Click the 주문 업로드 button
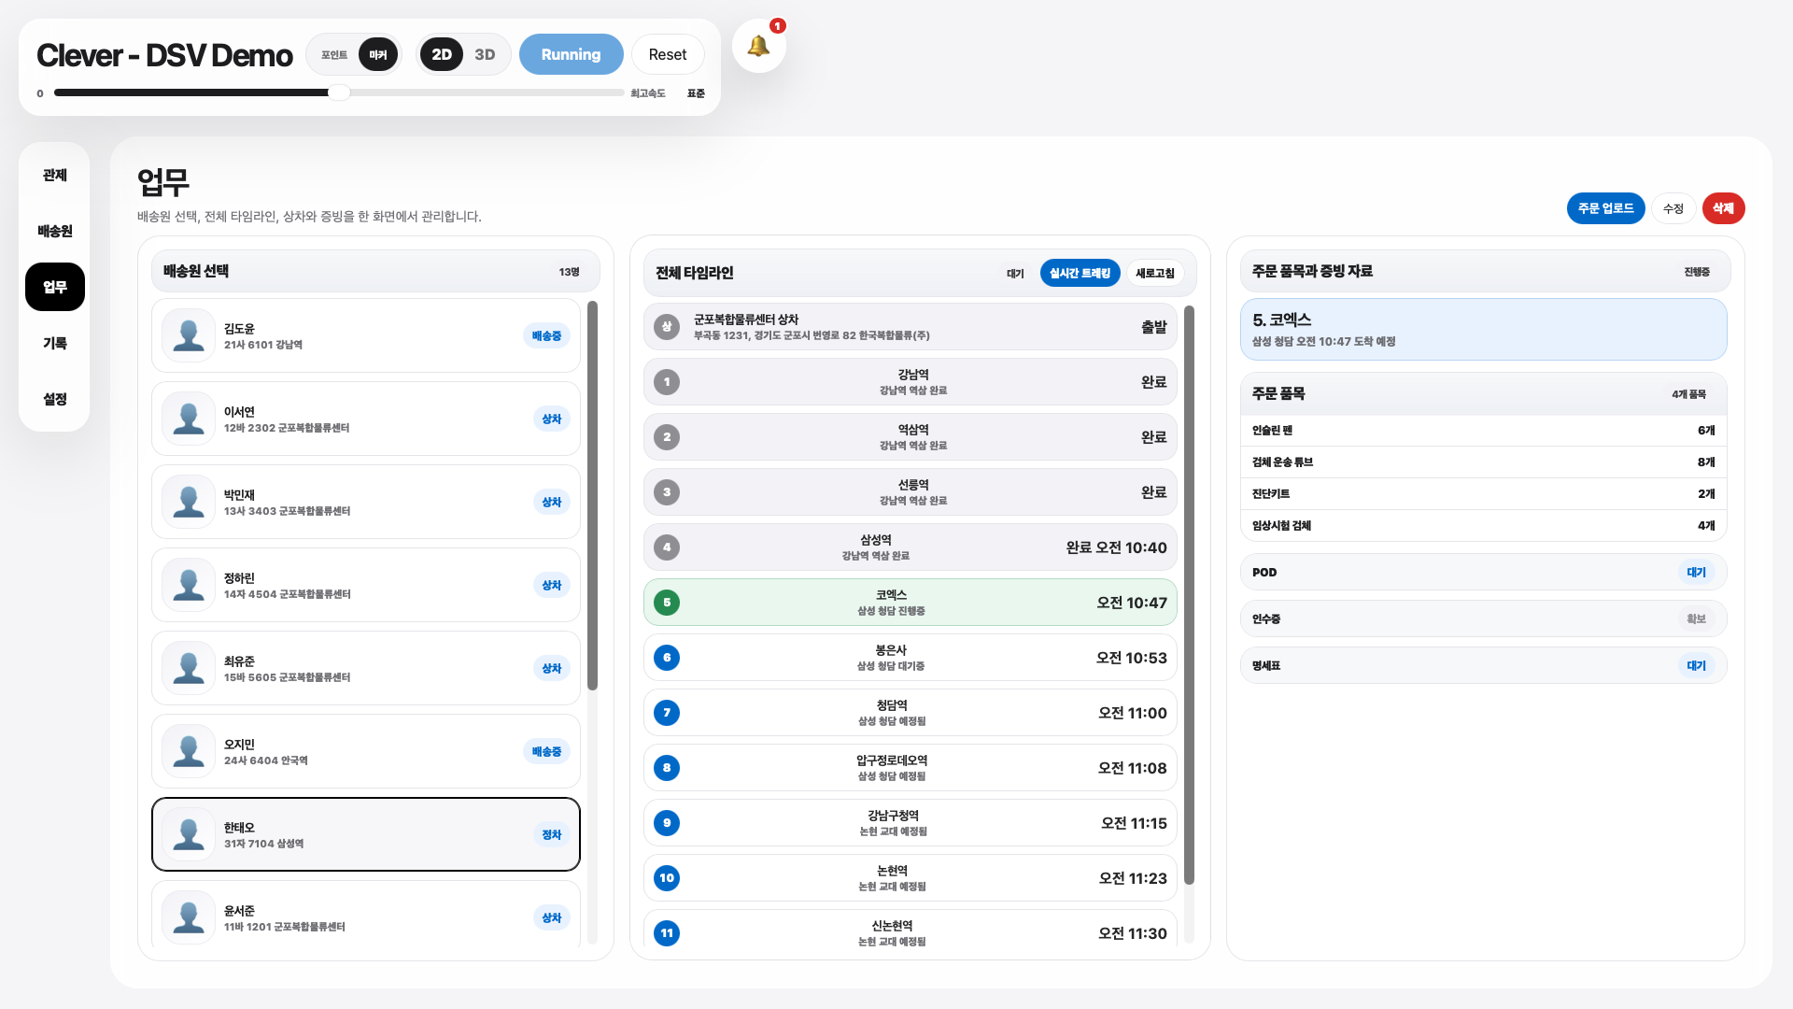 (1606, 208)
